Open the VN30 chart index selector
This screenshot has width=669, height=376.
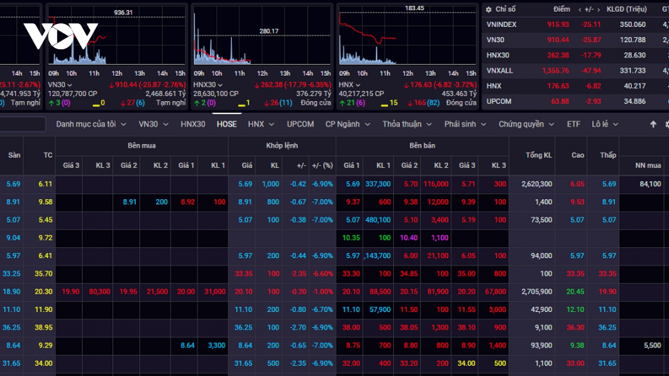(60, 85)
